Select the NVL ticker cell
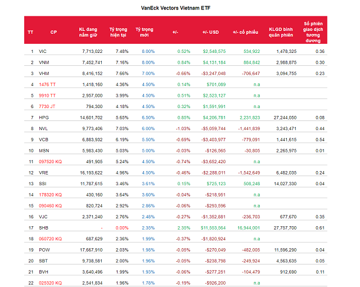Image resolution: width=360 pixels, height=287 pixels. pos(43,128)
